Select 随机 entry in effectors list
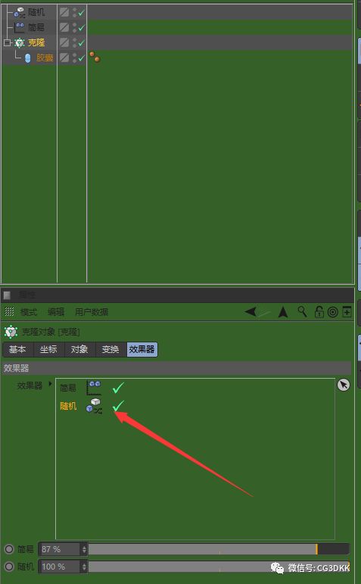 (x=68, y=406)
